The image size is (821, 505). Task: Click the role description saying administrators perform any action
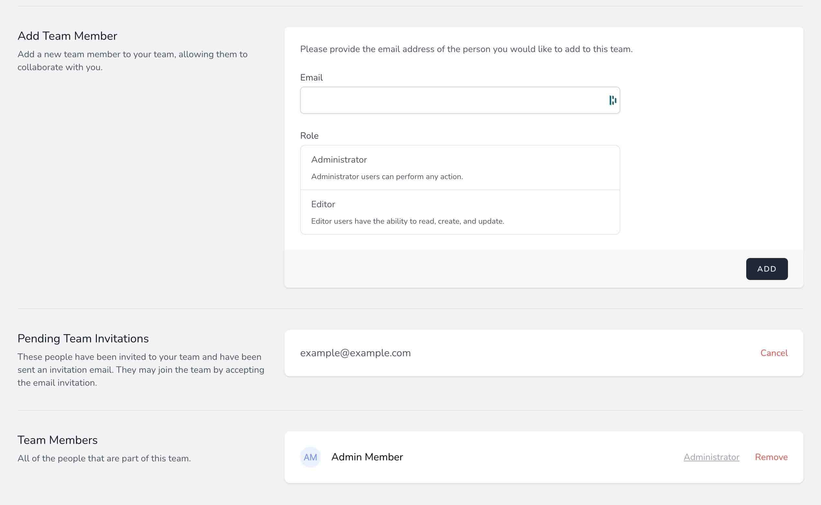click(x=387, y=176)
